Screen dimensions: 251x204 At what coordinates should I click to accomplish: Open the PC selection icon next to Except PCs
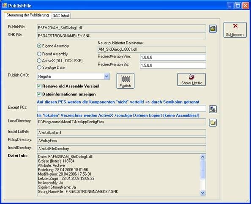pyautogui.click(x=213, y=109)
